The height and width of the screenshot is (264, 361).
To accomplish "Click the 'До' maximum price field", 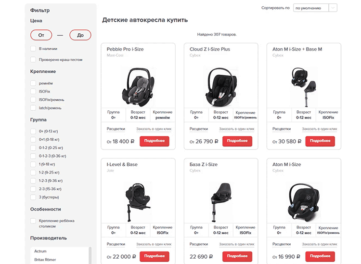I will [80, 35].
